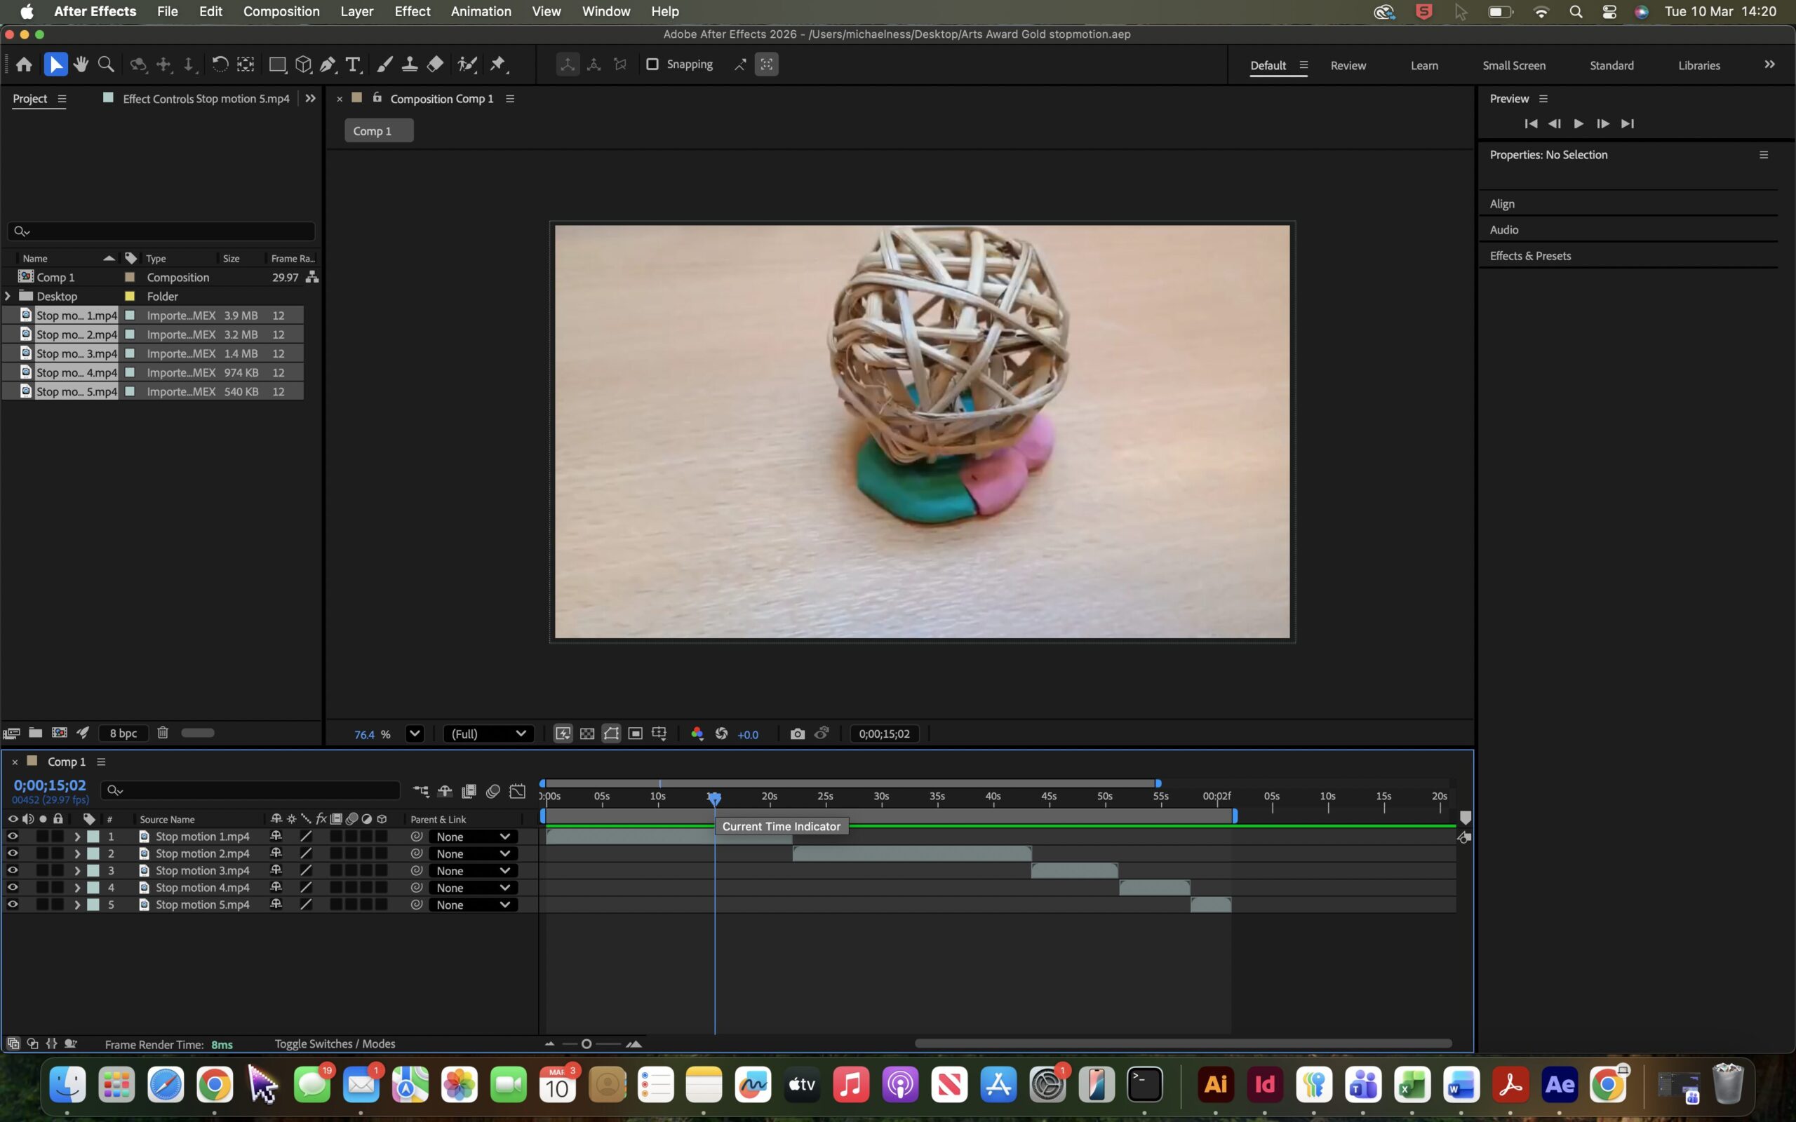Hide the Stop motion 1.mp4 layer

point(13,837)
